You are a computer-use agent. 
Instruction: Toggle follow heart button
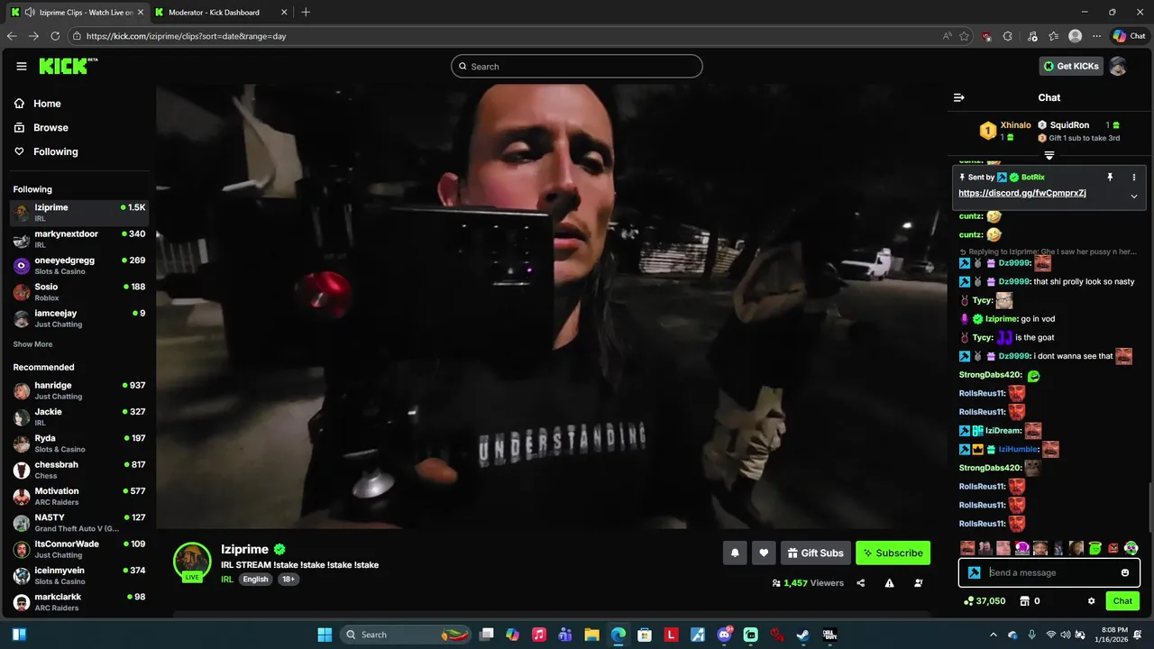[764, 553]
